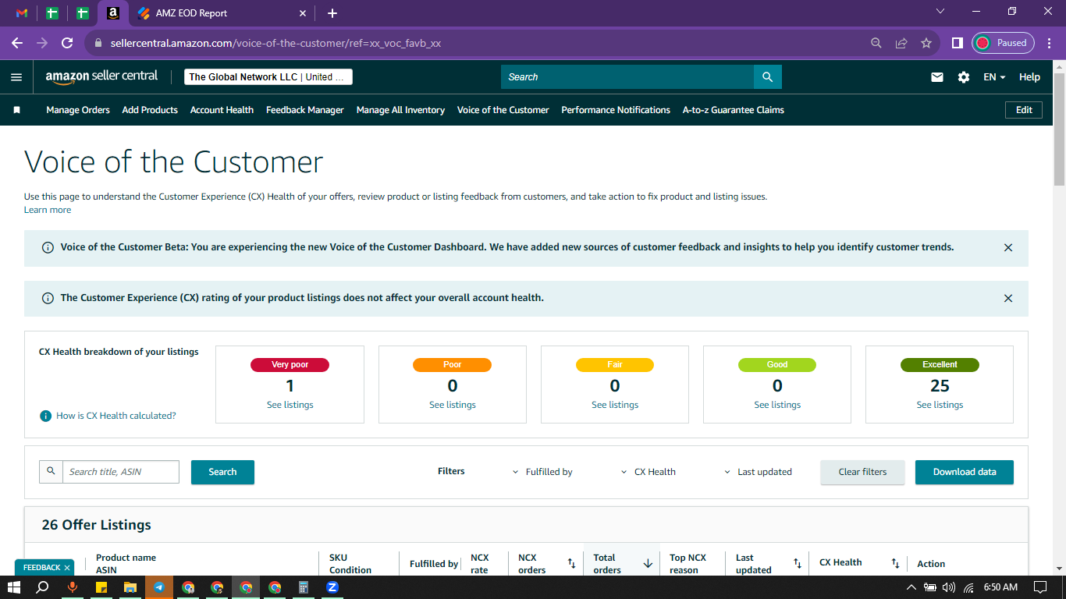Click the Seller Central top search field
Screen dimensions: 1066x599
(x=627, y=77)
